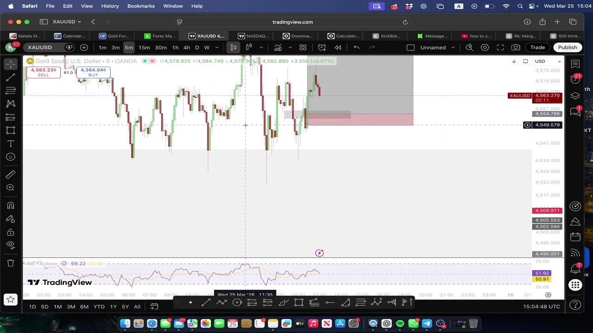
Task: Activate the zoom in tool
Action: point(11,188)
